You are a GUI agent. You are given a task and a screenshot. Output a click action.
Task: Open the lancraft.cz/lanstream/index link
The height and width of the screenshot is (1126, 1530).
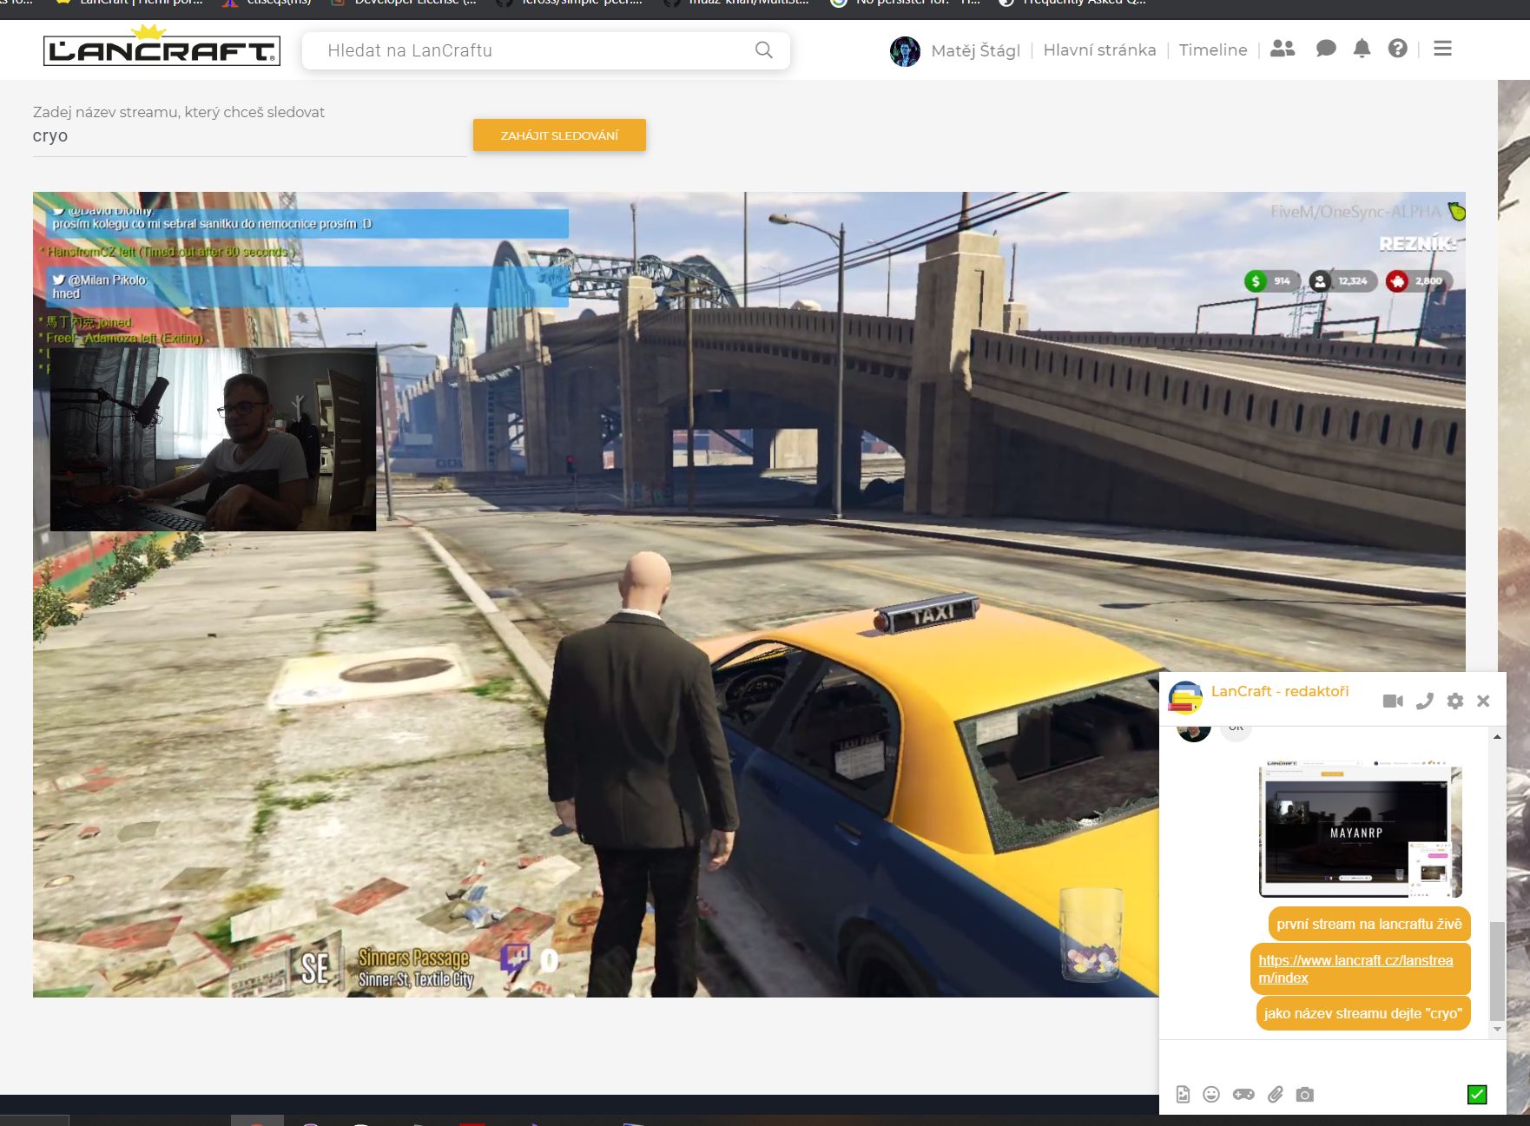[x=1355, y=969]
